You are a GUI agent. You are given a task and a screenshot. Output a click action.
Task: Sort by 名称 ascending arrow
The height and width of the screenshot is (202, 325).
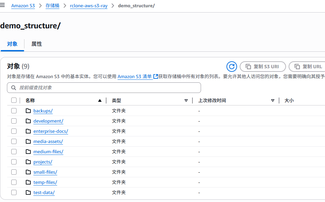(x=100, y=101)
